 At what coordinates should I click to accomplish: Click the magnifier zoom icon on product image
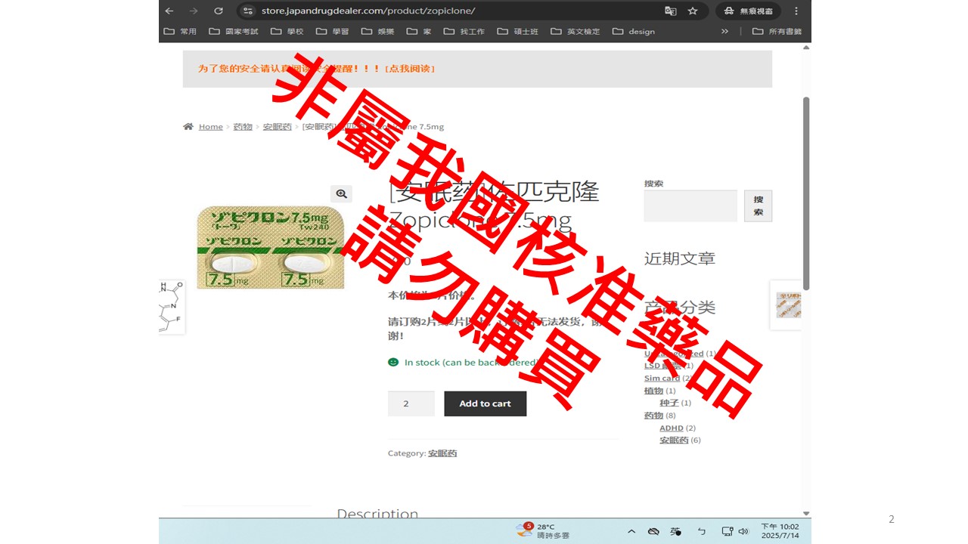[x=342, y=194]
